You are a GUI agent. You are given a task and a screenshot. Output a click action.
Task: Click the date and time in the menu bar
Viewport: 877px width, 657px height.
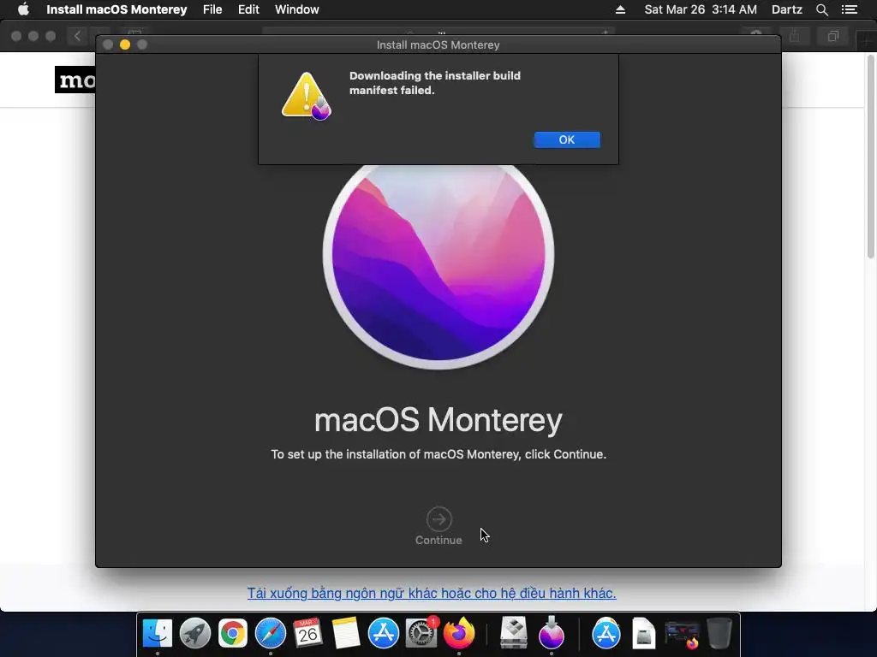coord(701,9)
